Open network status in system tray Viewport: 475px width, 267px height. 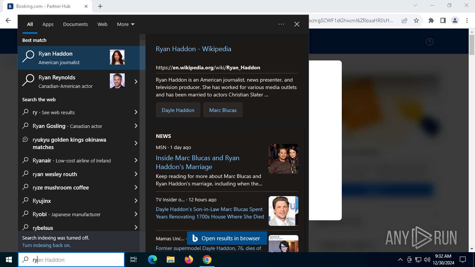pos(418,260)
